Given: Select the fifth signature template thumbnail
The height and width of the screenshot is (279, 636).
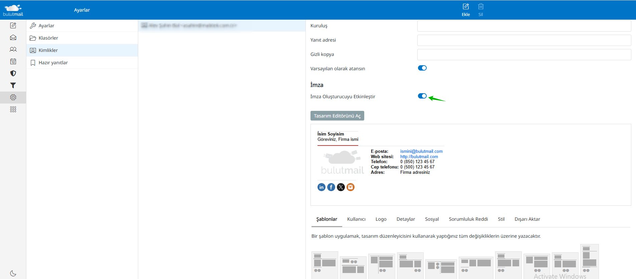Looking at the screenshot, I should click(441, 269).
